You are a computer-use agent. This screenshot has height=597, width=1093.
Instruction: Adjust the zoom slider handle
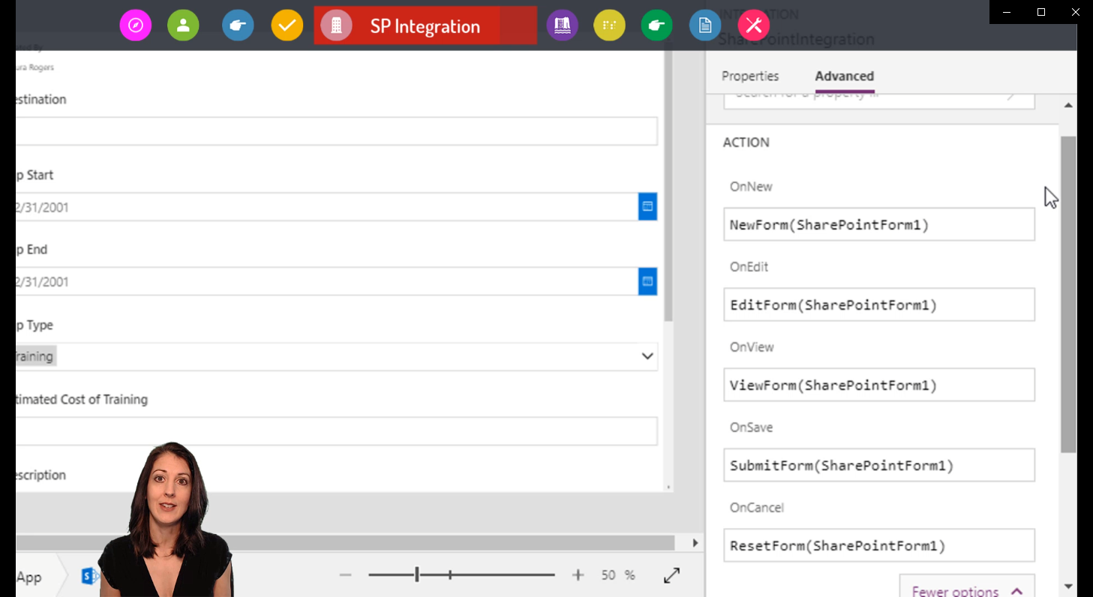(417, 575)
